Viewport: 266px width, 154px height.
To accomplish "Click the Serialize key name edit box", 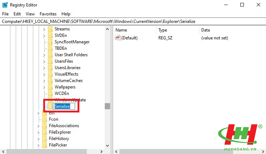I will click(x=64, y=106).
